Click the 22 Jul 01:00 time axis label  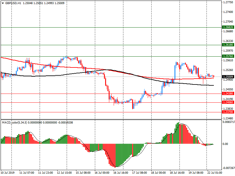click(x=215, y=173)
